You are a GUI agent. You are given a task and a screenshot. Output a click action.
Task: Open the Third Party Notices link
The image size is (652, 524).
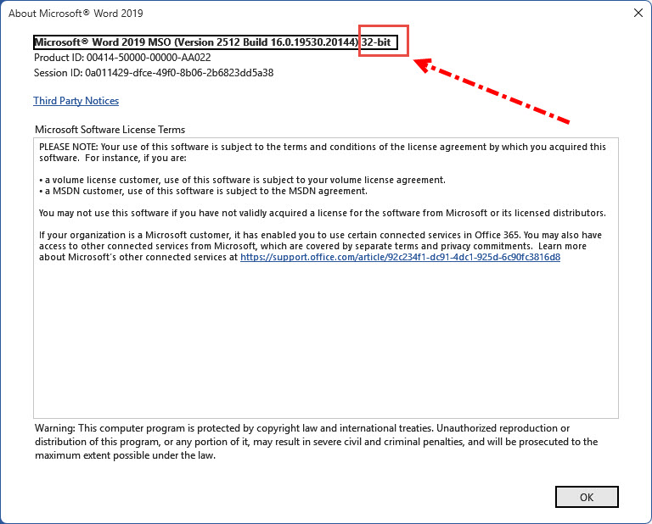pos(76,101)
